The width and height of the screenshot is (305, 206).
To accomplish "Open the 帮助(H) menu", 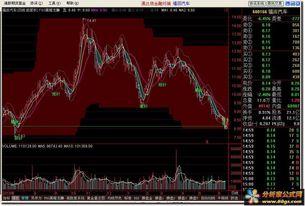I will click(x=73, y=3).
